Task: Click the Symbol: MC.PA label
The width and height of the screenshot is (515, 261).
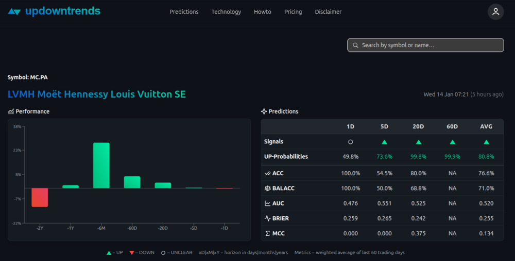Action: [x=28, y=77]
